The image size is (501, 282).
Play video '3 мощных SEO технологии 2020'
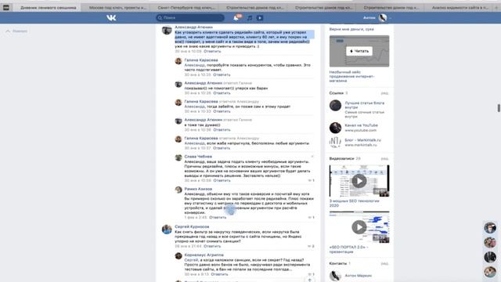point(359,181)
